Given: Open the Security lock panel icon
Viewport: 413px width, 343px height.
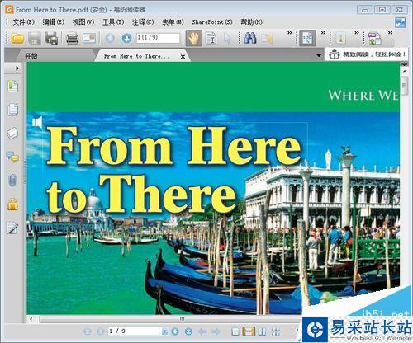Looking at the screenshot, I should click(12, 204).
